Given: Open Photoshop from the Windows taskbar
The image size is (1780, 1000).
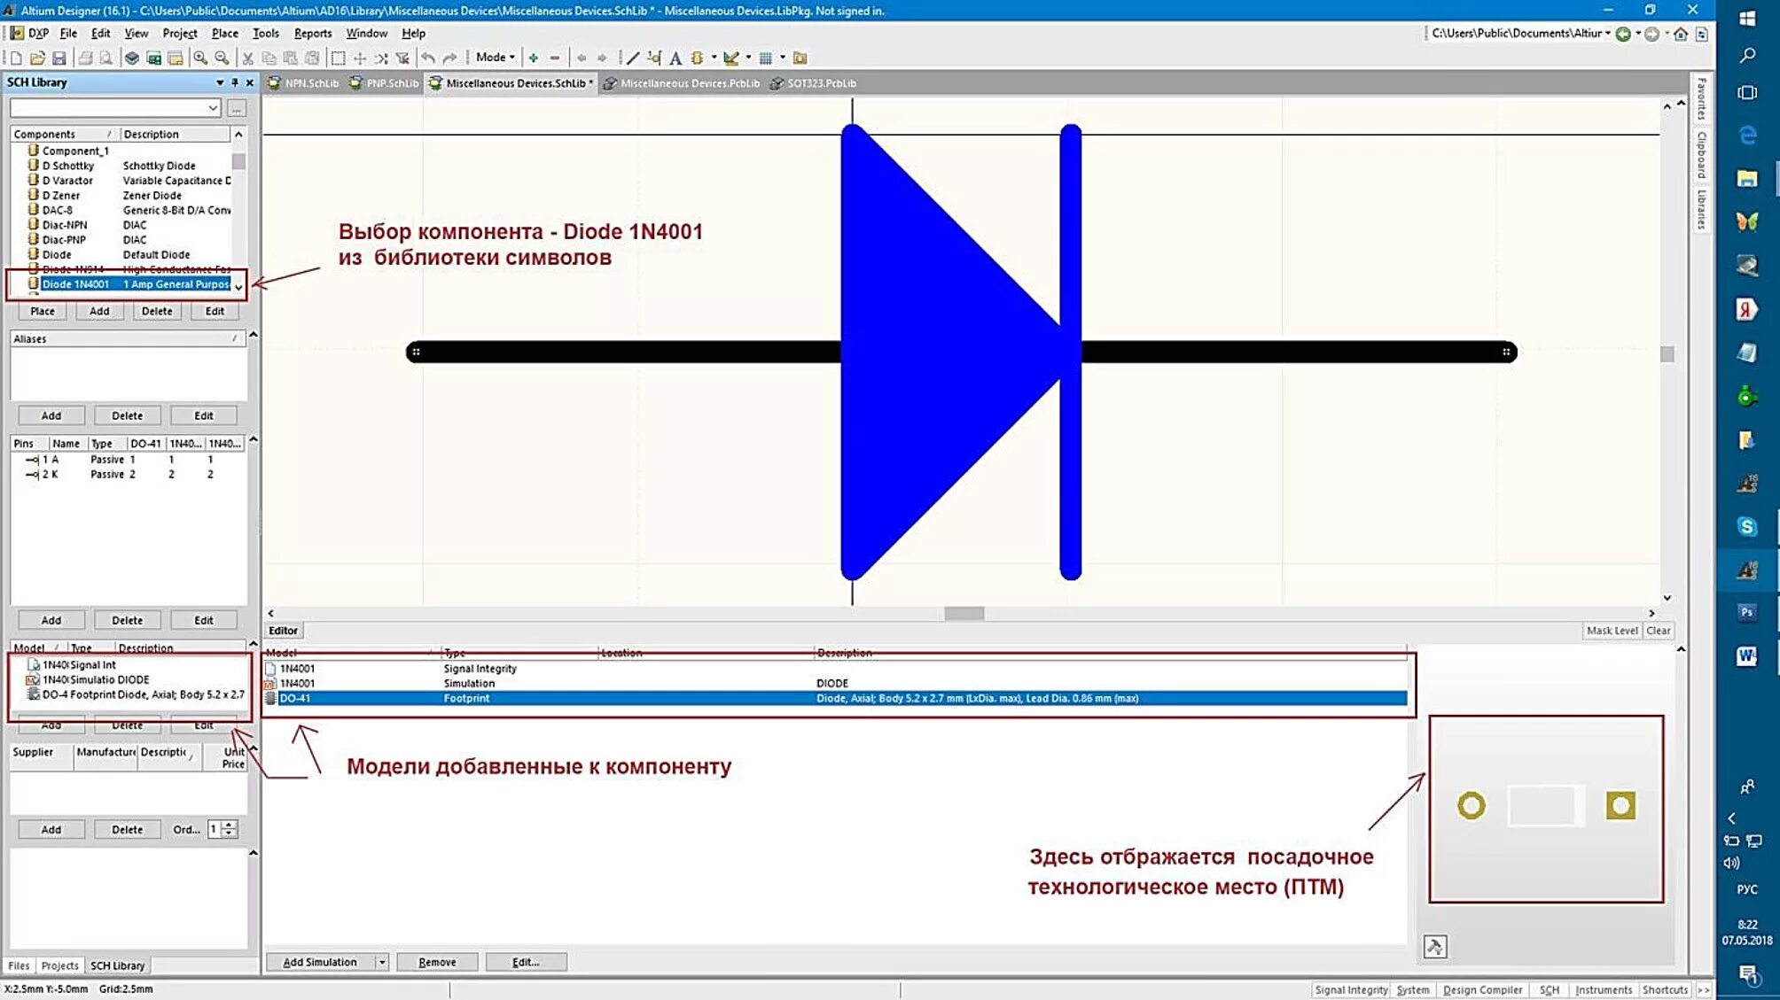Looking at the screenshot, I should (x=1747, y=612).
